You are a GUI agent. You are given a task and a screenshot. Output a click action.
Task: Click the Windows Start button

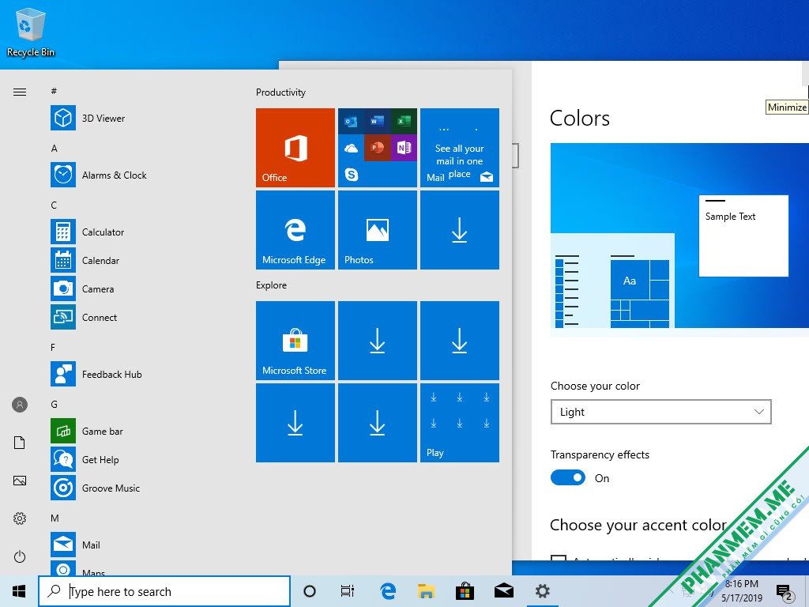click(19, 591)
